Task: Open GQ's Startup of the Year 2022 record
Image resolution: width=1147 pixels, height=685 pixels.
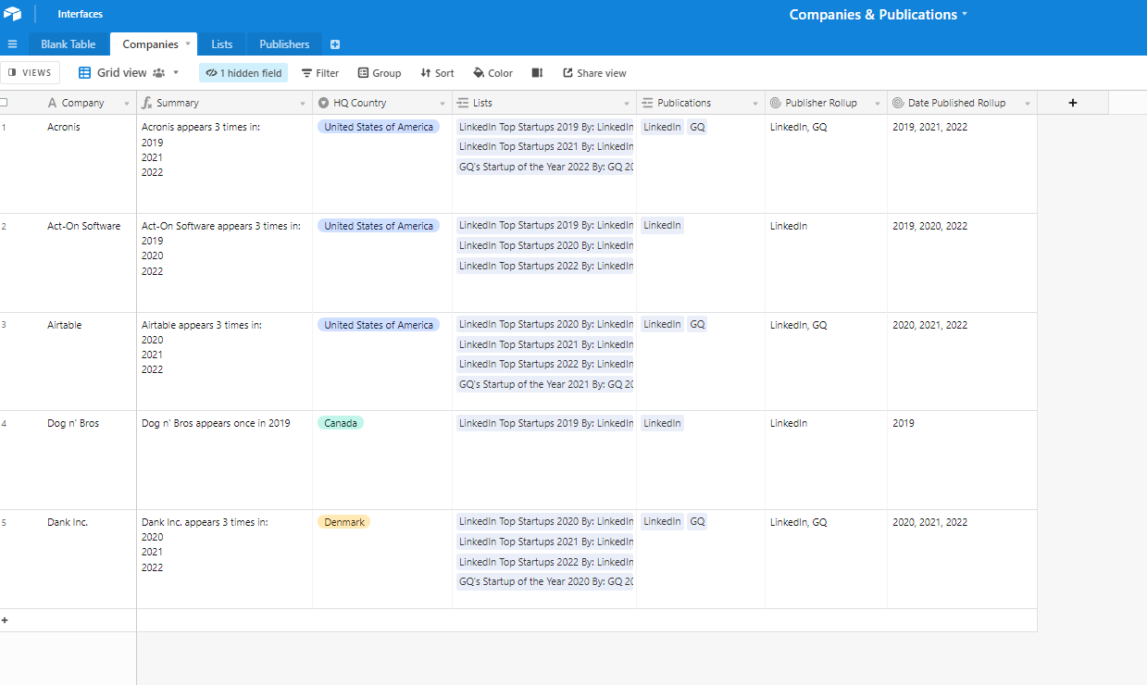Action: 546,168
